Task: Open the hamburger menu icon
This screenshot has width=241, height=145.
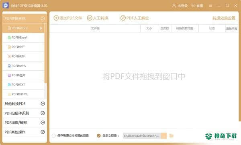Action: tap(210, 6)
